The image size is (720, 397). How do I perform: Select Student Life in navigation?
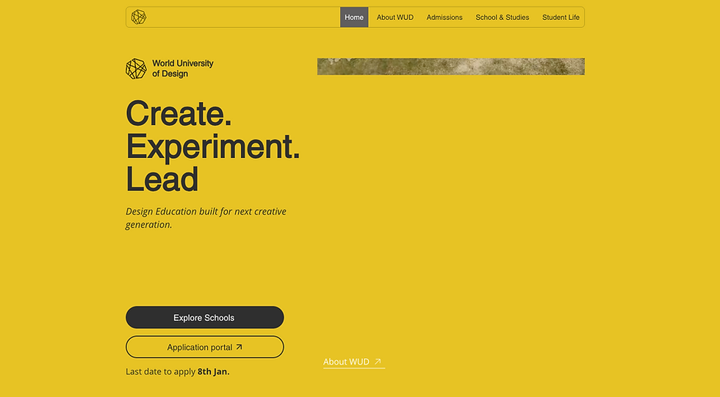561,18
